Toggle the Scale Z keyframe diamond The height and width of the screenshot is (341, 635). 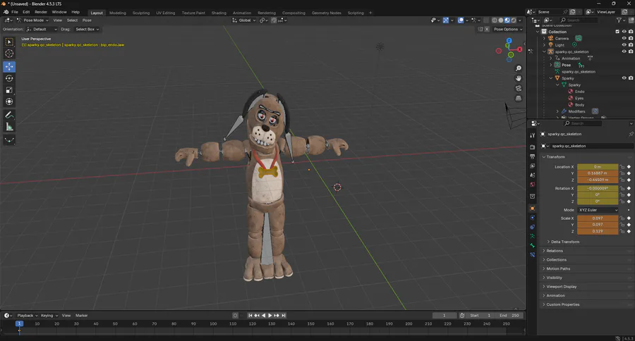629,231
